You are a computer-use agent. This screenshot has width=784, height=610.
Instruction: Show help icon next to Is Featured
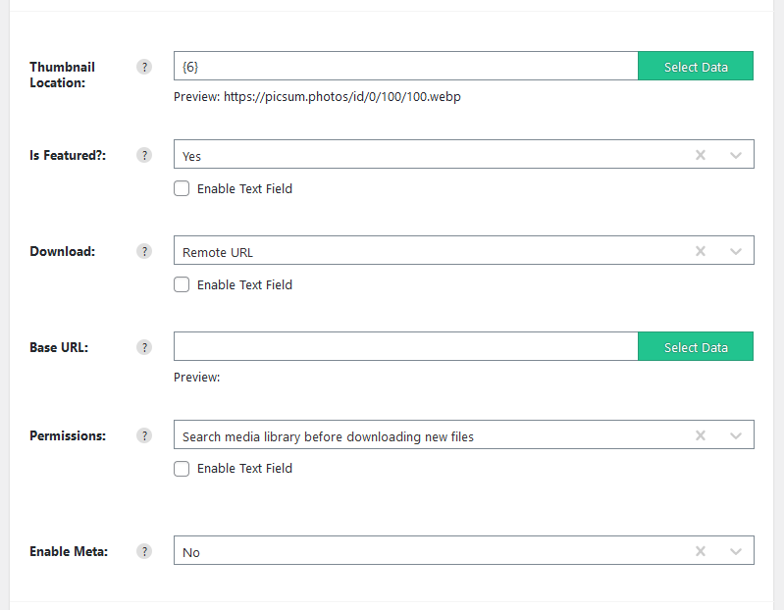pos(144,155)
